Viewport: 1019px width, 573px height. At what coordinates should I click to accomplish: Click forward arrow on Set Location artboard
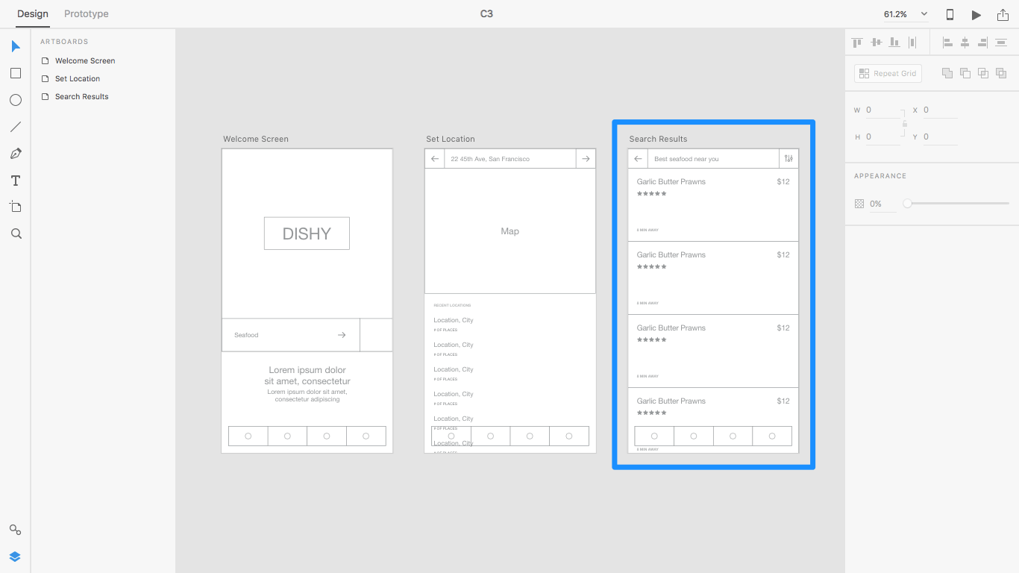tap(586, 159)
